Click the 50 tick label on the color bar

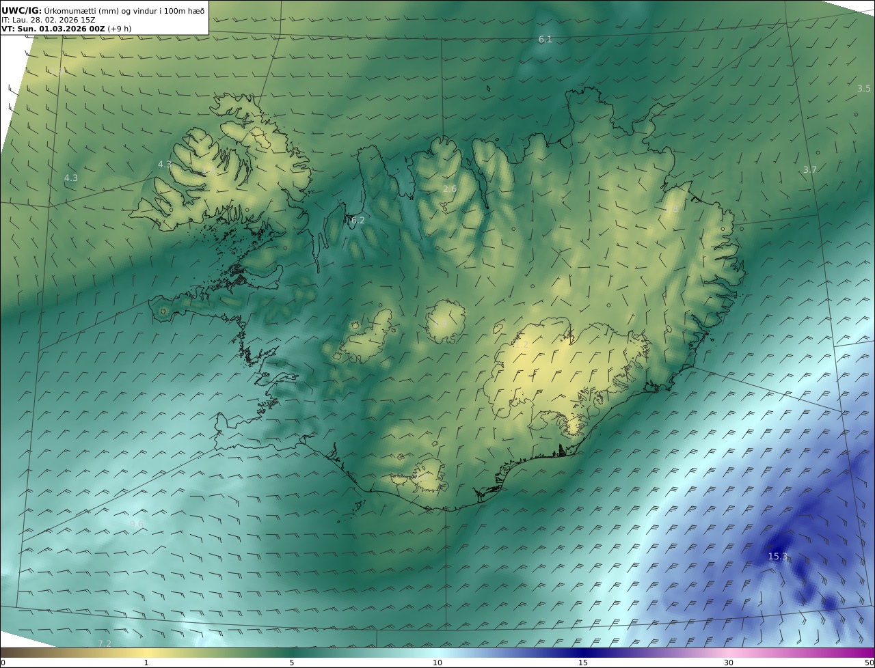pyautogui.click(x=869, y=663)
